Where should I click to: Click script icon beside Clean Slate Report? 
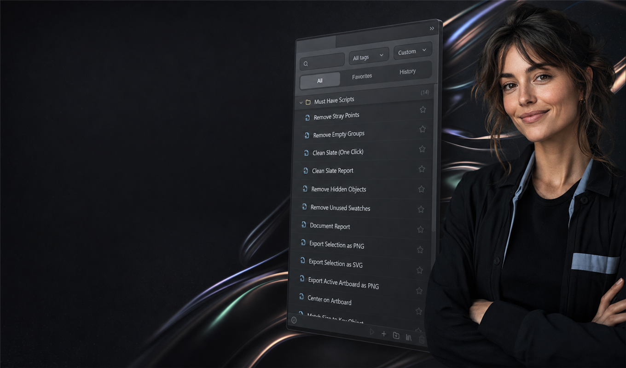coord(306,171)
